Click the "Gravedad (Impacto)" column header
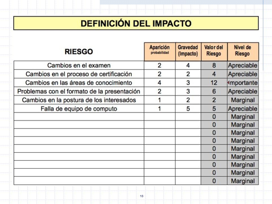272x204 pixels. click(x=188, y=52)
